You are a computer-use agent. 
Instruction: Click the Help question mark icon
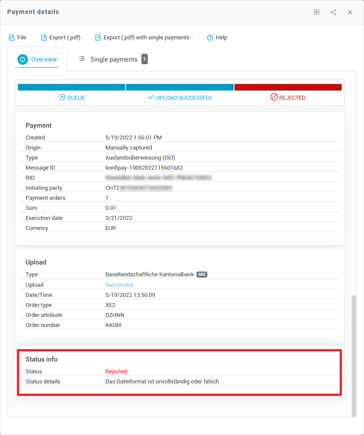coord(210,38)
